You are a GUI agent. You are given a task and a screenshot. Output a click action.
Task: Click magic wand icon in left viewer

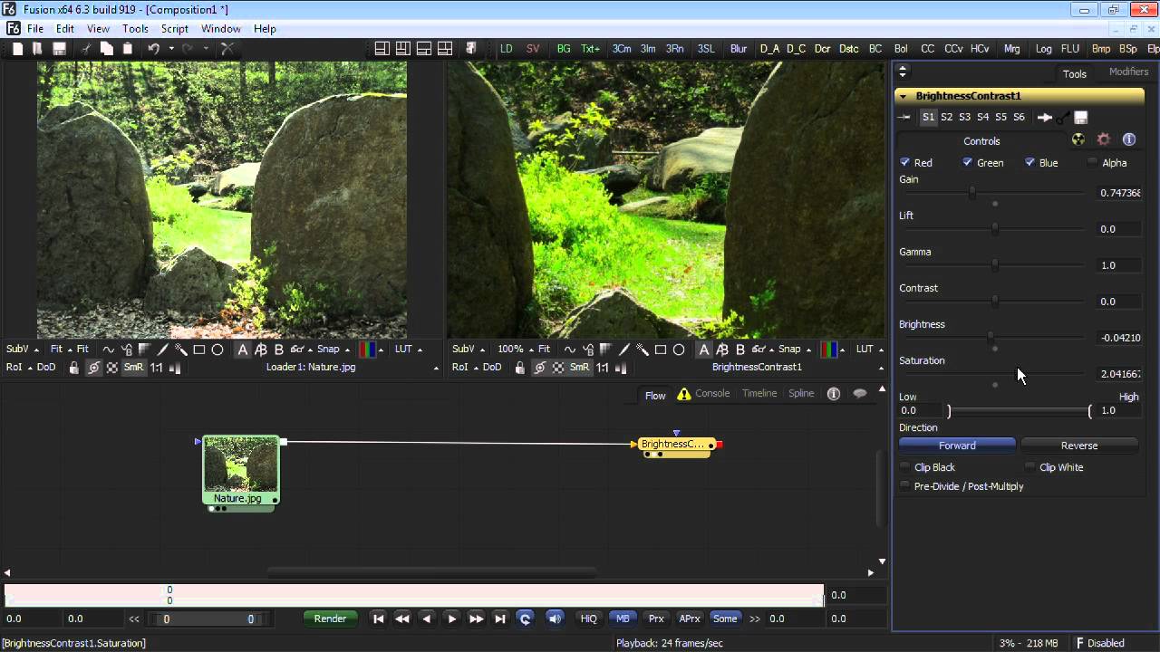[x=180, y=350]
